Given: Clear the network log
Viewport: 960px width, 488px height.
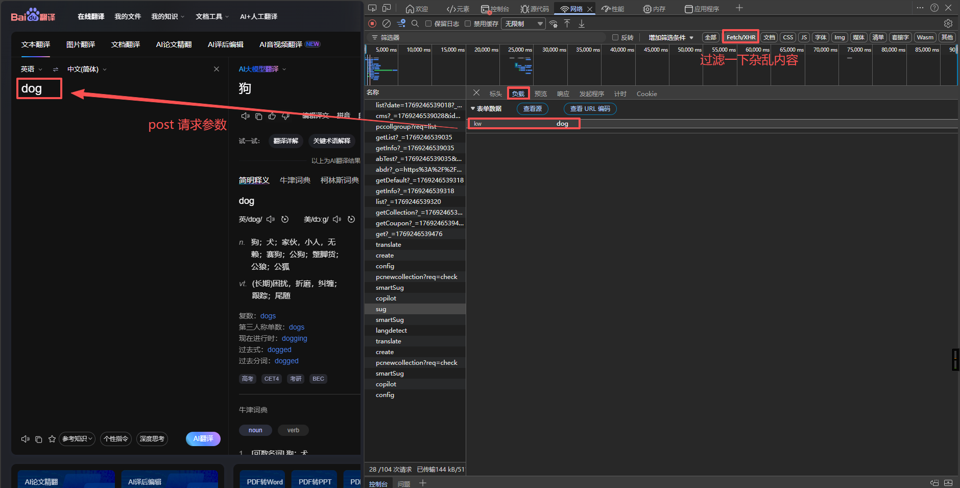Looking at the screenshot, I should 387,24.
